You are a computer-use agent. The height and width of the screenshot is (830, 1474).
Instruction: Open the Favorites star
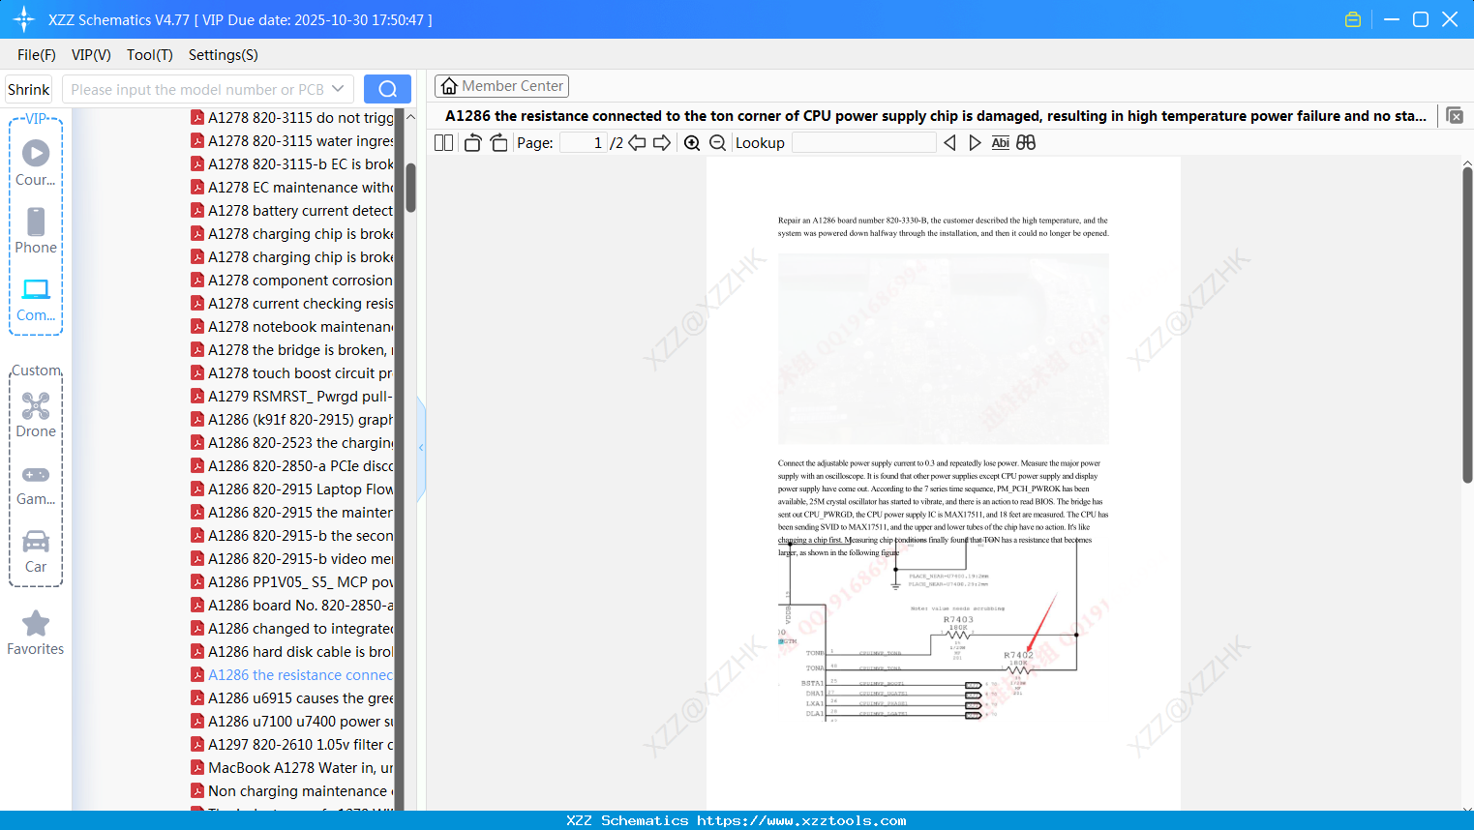(x=36, y=633)
